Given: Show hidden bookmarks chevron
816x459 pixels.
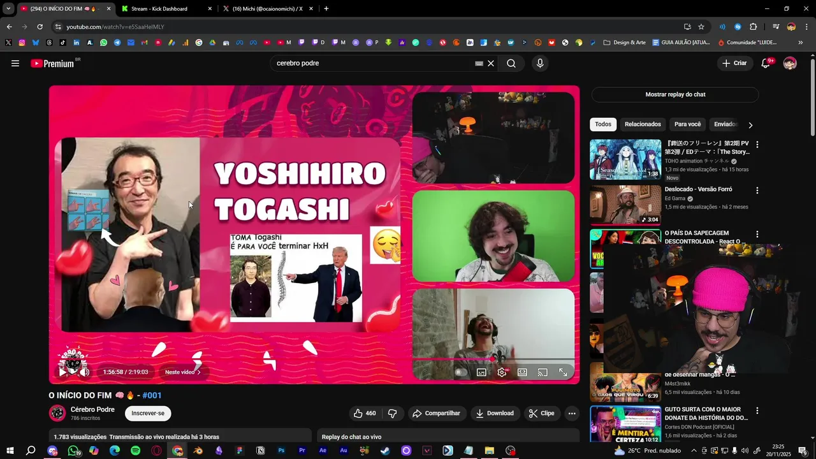Looking at the screenshot, I should 800,43.
